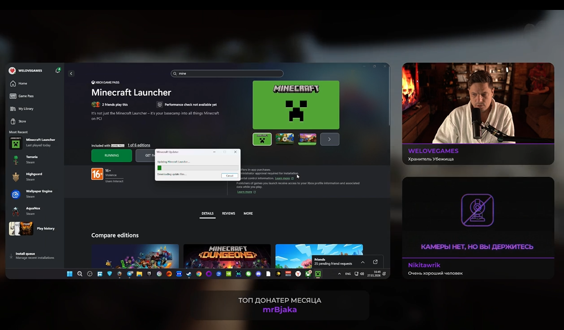
Task: Minimize the Minecraft Updater dialog
Action: click(214, 152)
